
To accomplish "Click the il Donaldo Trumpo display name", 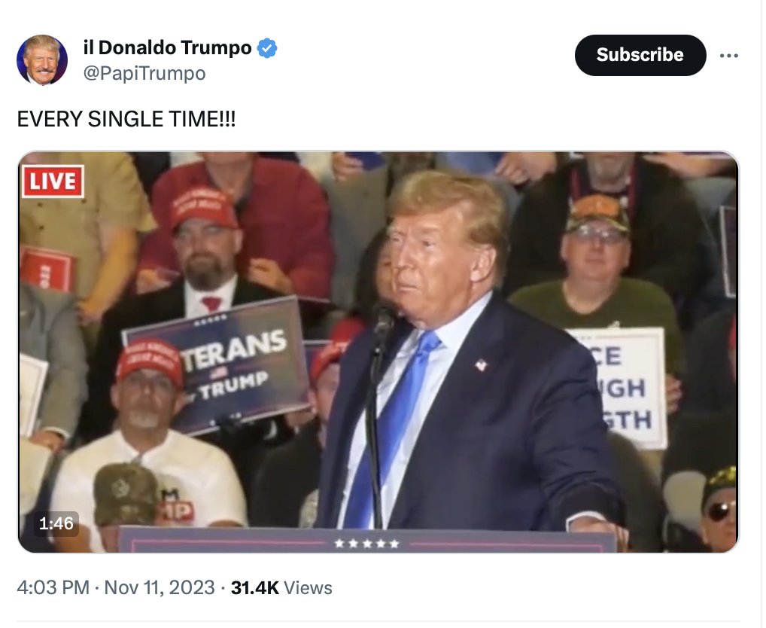I will [x=168, y=47].
